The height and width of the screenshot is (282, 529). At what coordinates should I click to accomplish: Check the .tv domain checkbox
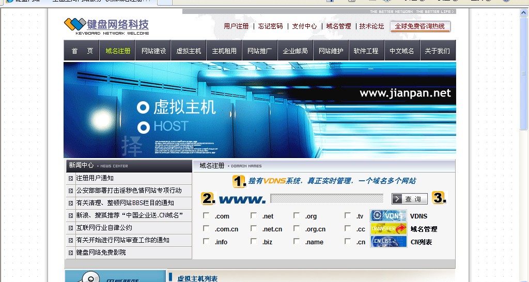coord(348,215)
